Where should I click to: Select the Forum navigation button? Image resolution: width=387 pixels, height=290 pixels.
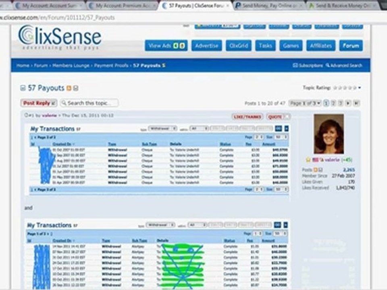[x=351, y=46]
